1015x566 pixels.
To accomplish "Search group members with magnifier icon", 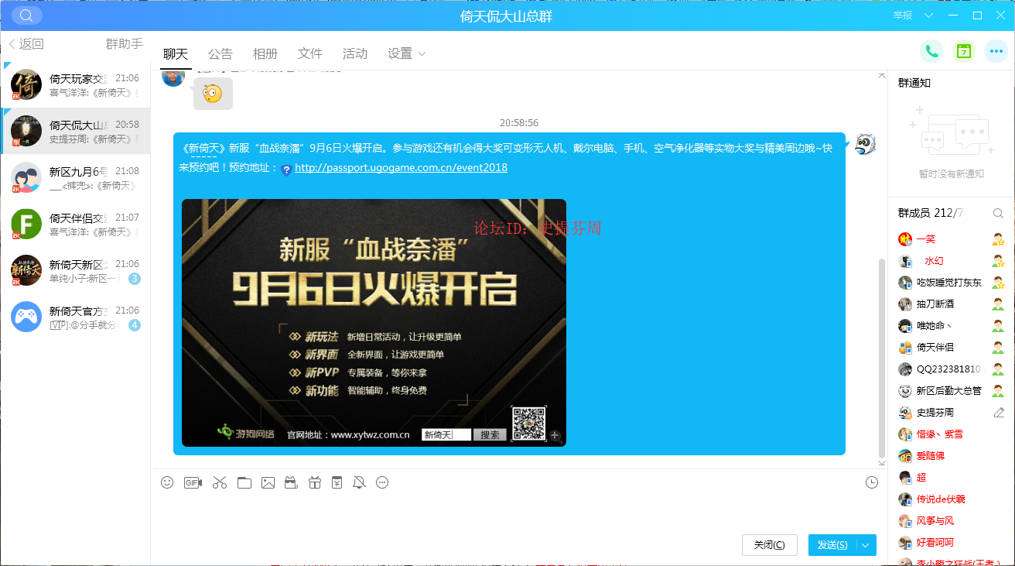I will 998,213.
